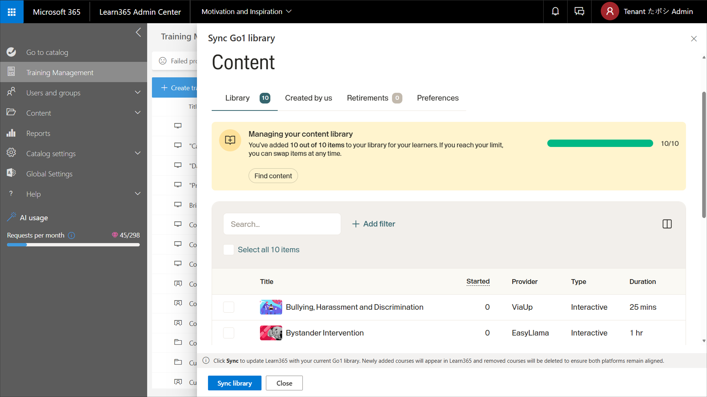707x397 pixels.
Task: Toggle the column layout icon in the table toolbar
Action: 667,224
